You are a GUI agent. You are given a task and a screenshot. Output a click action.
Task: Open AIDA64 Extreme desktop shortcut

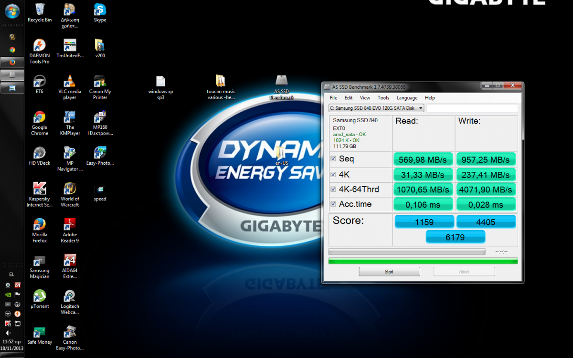70,266
